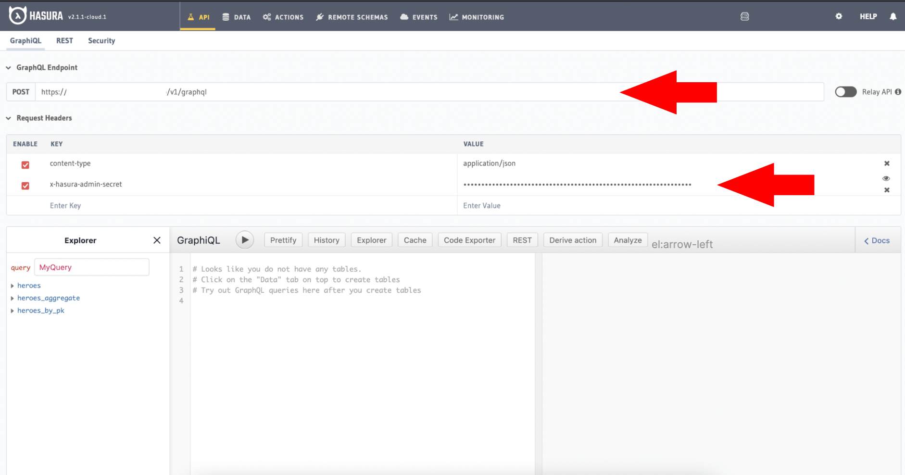Open the Docs panel
Image resolution: width=905 pixels, height=475 pixels.
click(877, 240)
